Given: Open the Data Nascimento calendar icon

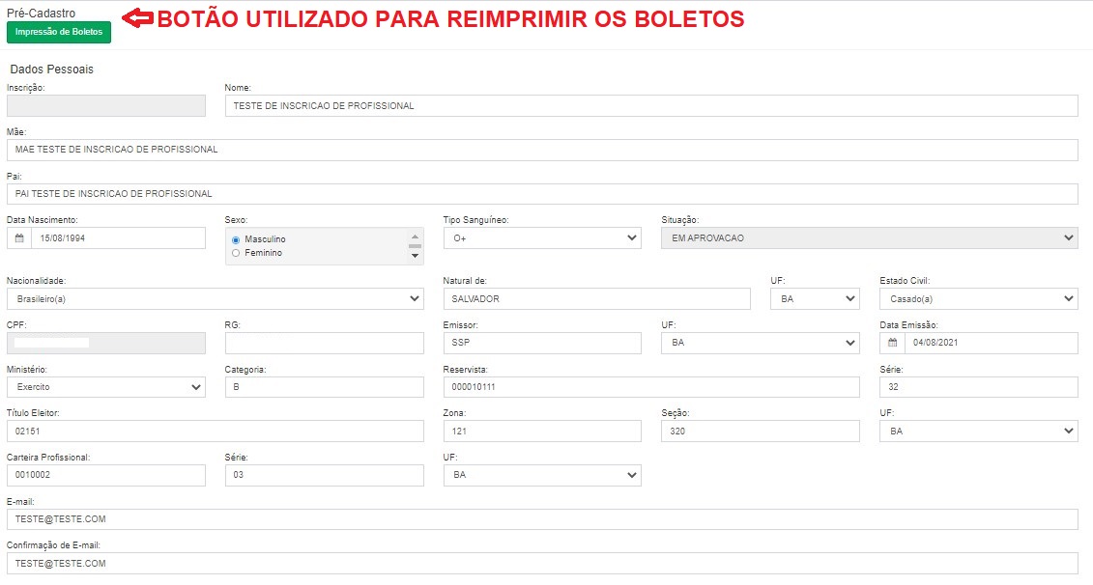Looking at the screenshot, I should coord(19,238).
